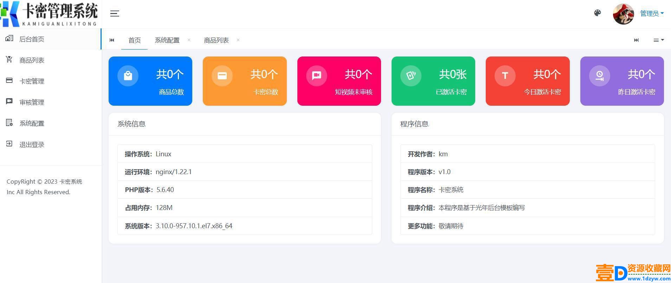Screen dimensions: 671x283
Task: Move tabs left with previous arrow
Action: point(112,40)
